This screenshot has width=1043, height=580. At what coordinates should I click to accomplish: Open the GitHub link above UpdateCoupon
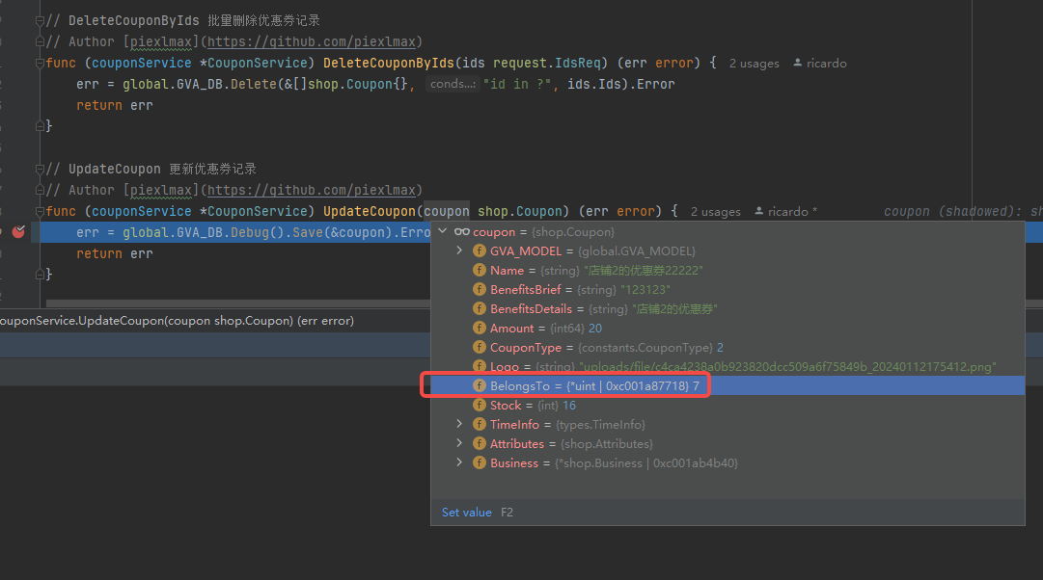coord(312,190)
